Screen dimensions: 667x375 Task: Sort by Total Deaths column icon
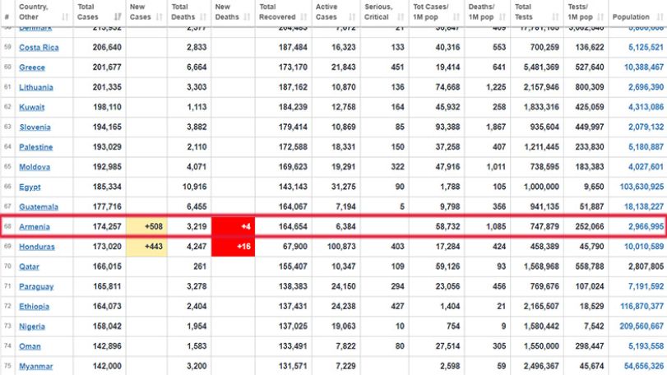coord(203,17)
